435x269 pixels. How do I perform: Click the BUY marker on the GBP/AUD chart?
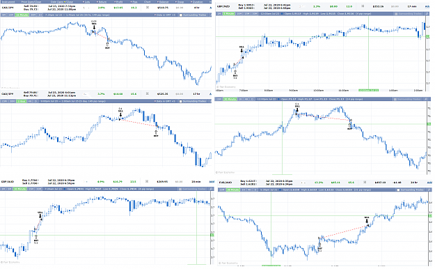tap(36, 239)
